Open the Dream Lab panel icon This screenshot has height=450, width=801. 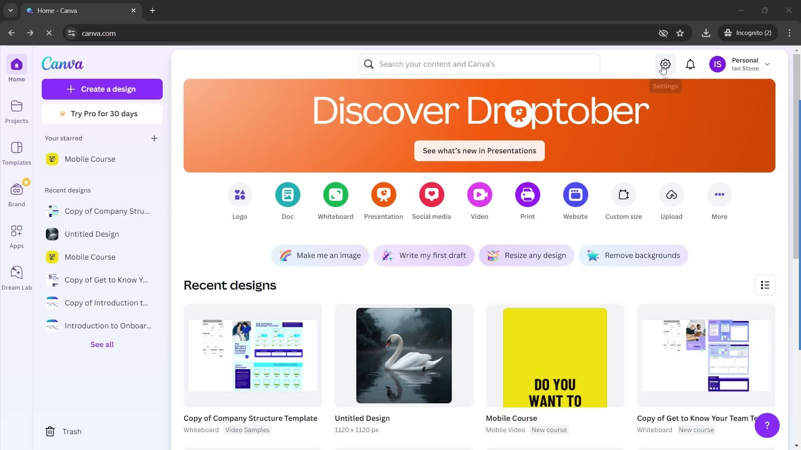[16, 272]
